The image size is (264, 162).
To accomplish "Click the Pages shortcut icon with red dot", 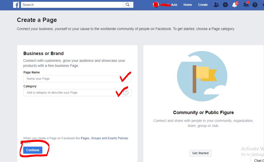I will pyautogui.click(x=246, y=5).
